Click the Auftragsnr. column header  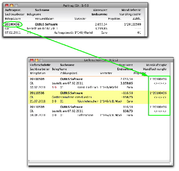tap(13, 10)
